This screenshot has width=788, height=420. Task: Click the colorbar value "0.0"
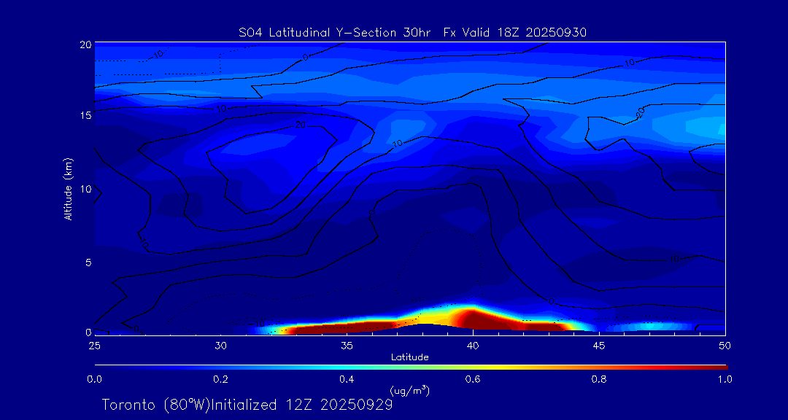click(x=94, y=379)
